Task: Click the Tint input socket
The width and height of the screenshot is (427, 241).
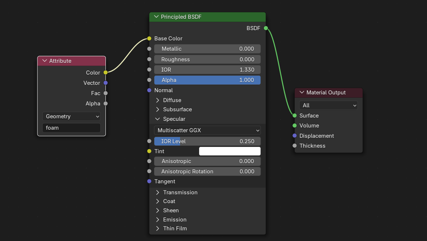Action: point(149,151)
